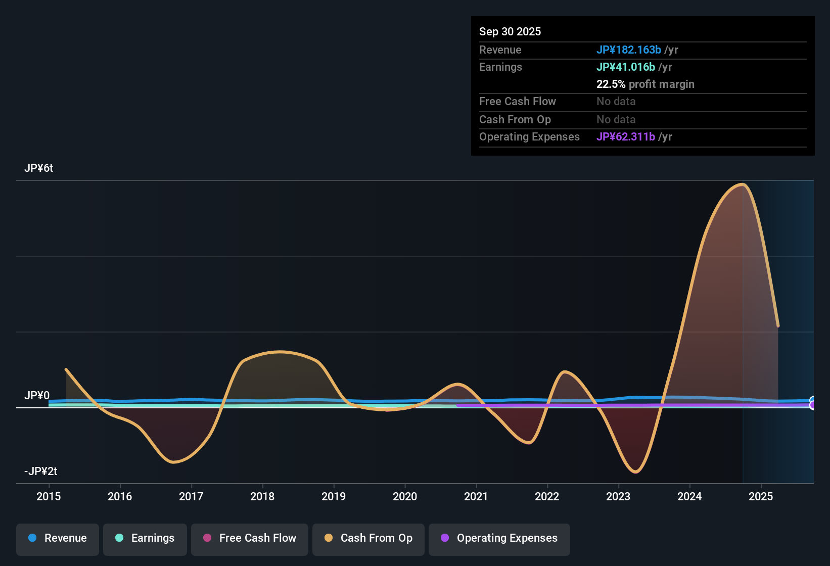Click the JP¥0 axis label
Viewport: 830px width, 566px height.
(x=37, y=396)
